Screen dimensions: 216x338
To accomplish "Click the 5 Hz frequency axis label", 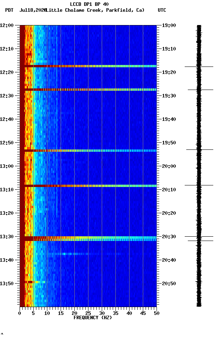I will (x=33, y=313).
